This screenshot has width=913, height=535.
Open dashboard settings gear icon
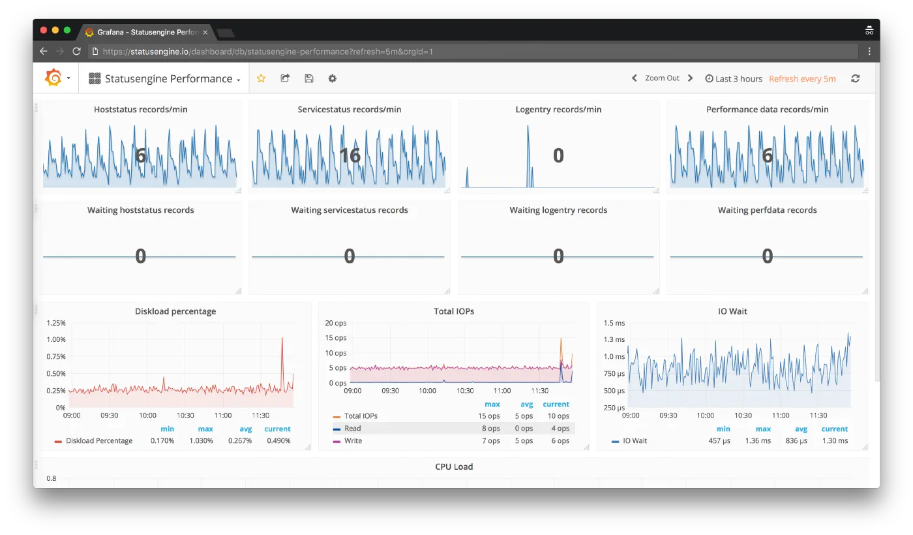[333, 78]
